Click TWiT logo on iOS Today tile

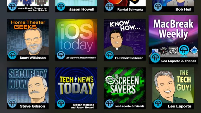point(61,55)
